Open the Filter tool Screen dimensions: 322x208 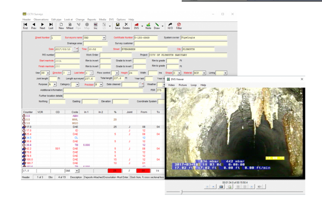point(179,26)
